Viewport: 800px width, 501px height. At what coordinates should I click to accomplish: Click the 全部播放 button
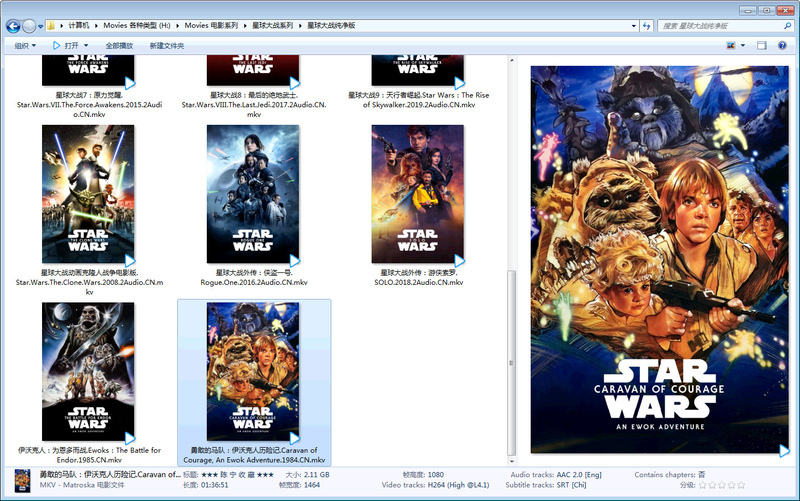(x=119, y=45)
